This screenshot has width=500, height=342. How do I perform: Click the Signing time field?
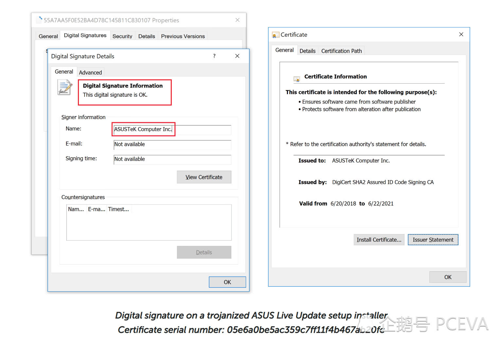[x=172, y=159]
